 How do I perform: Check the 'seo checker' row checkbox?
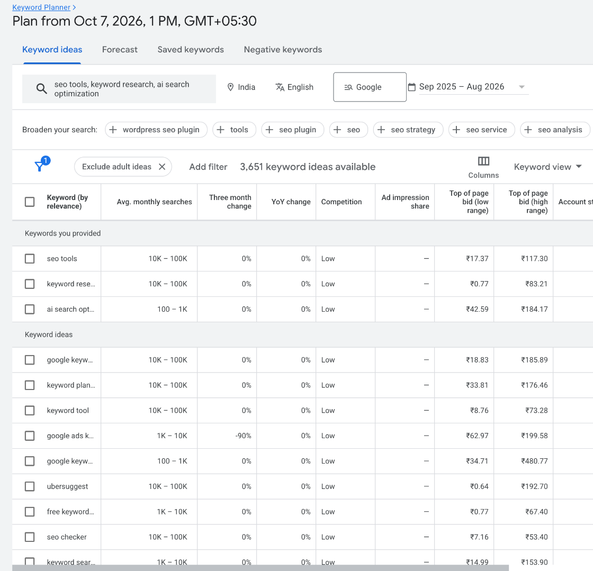click(x=30, y=537)
